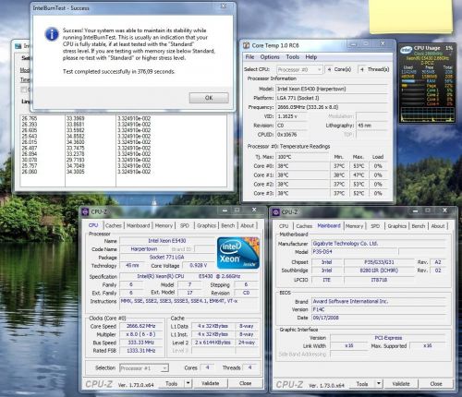Open Caches tab in right CPU-Z window
The image size is (462, 397).
pyautogui.click(x=304, y=226)
